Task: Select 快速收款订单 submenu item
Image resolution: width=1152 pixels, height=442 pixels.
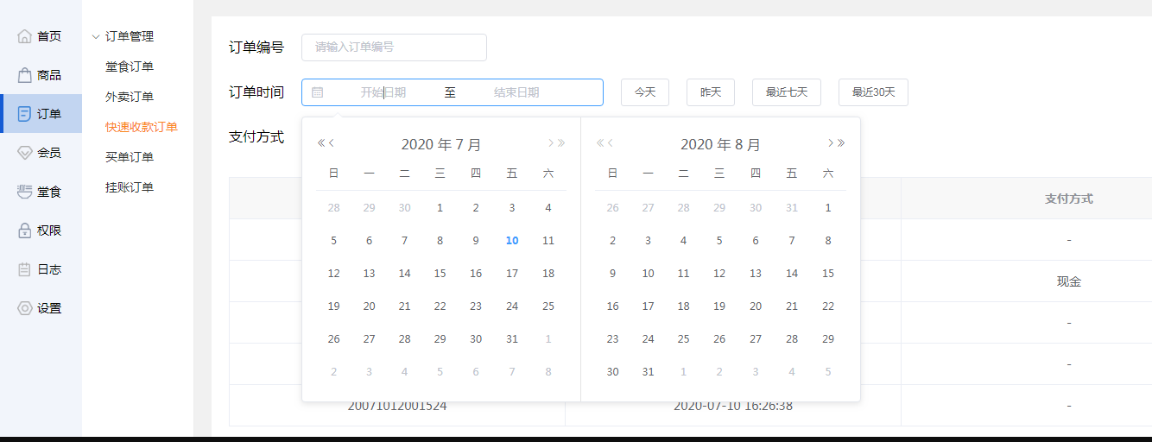Action: 142,127
